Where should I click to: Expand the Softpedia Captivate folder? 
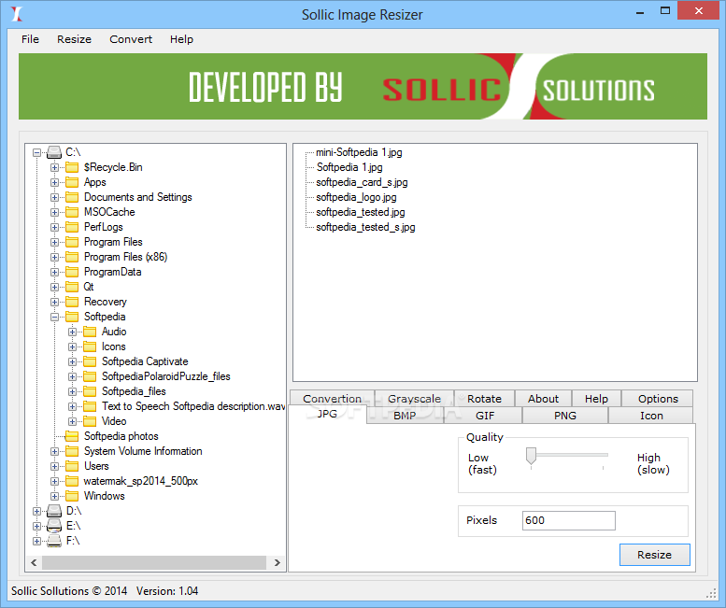[72, 361]
